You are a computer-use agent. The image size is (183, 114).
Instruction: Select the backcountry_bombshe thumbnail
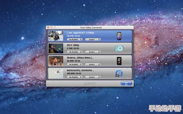click(x=56, y=74)
